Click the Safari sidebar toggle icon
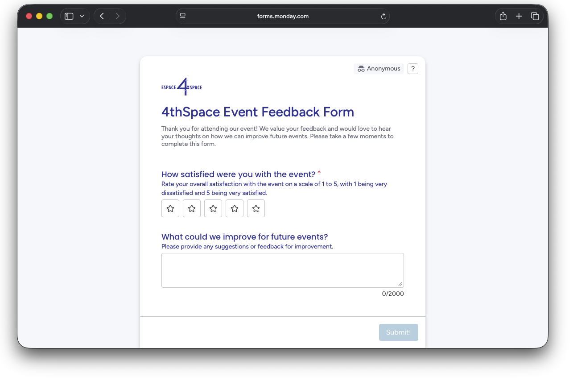Image resolution: width=573 pixels, height=381 pixels. (69, 16)
